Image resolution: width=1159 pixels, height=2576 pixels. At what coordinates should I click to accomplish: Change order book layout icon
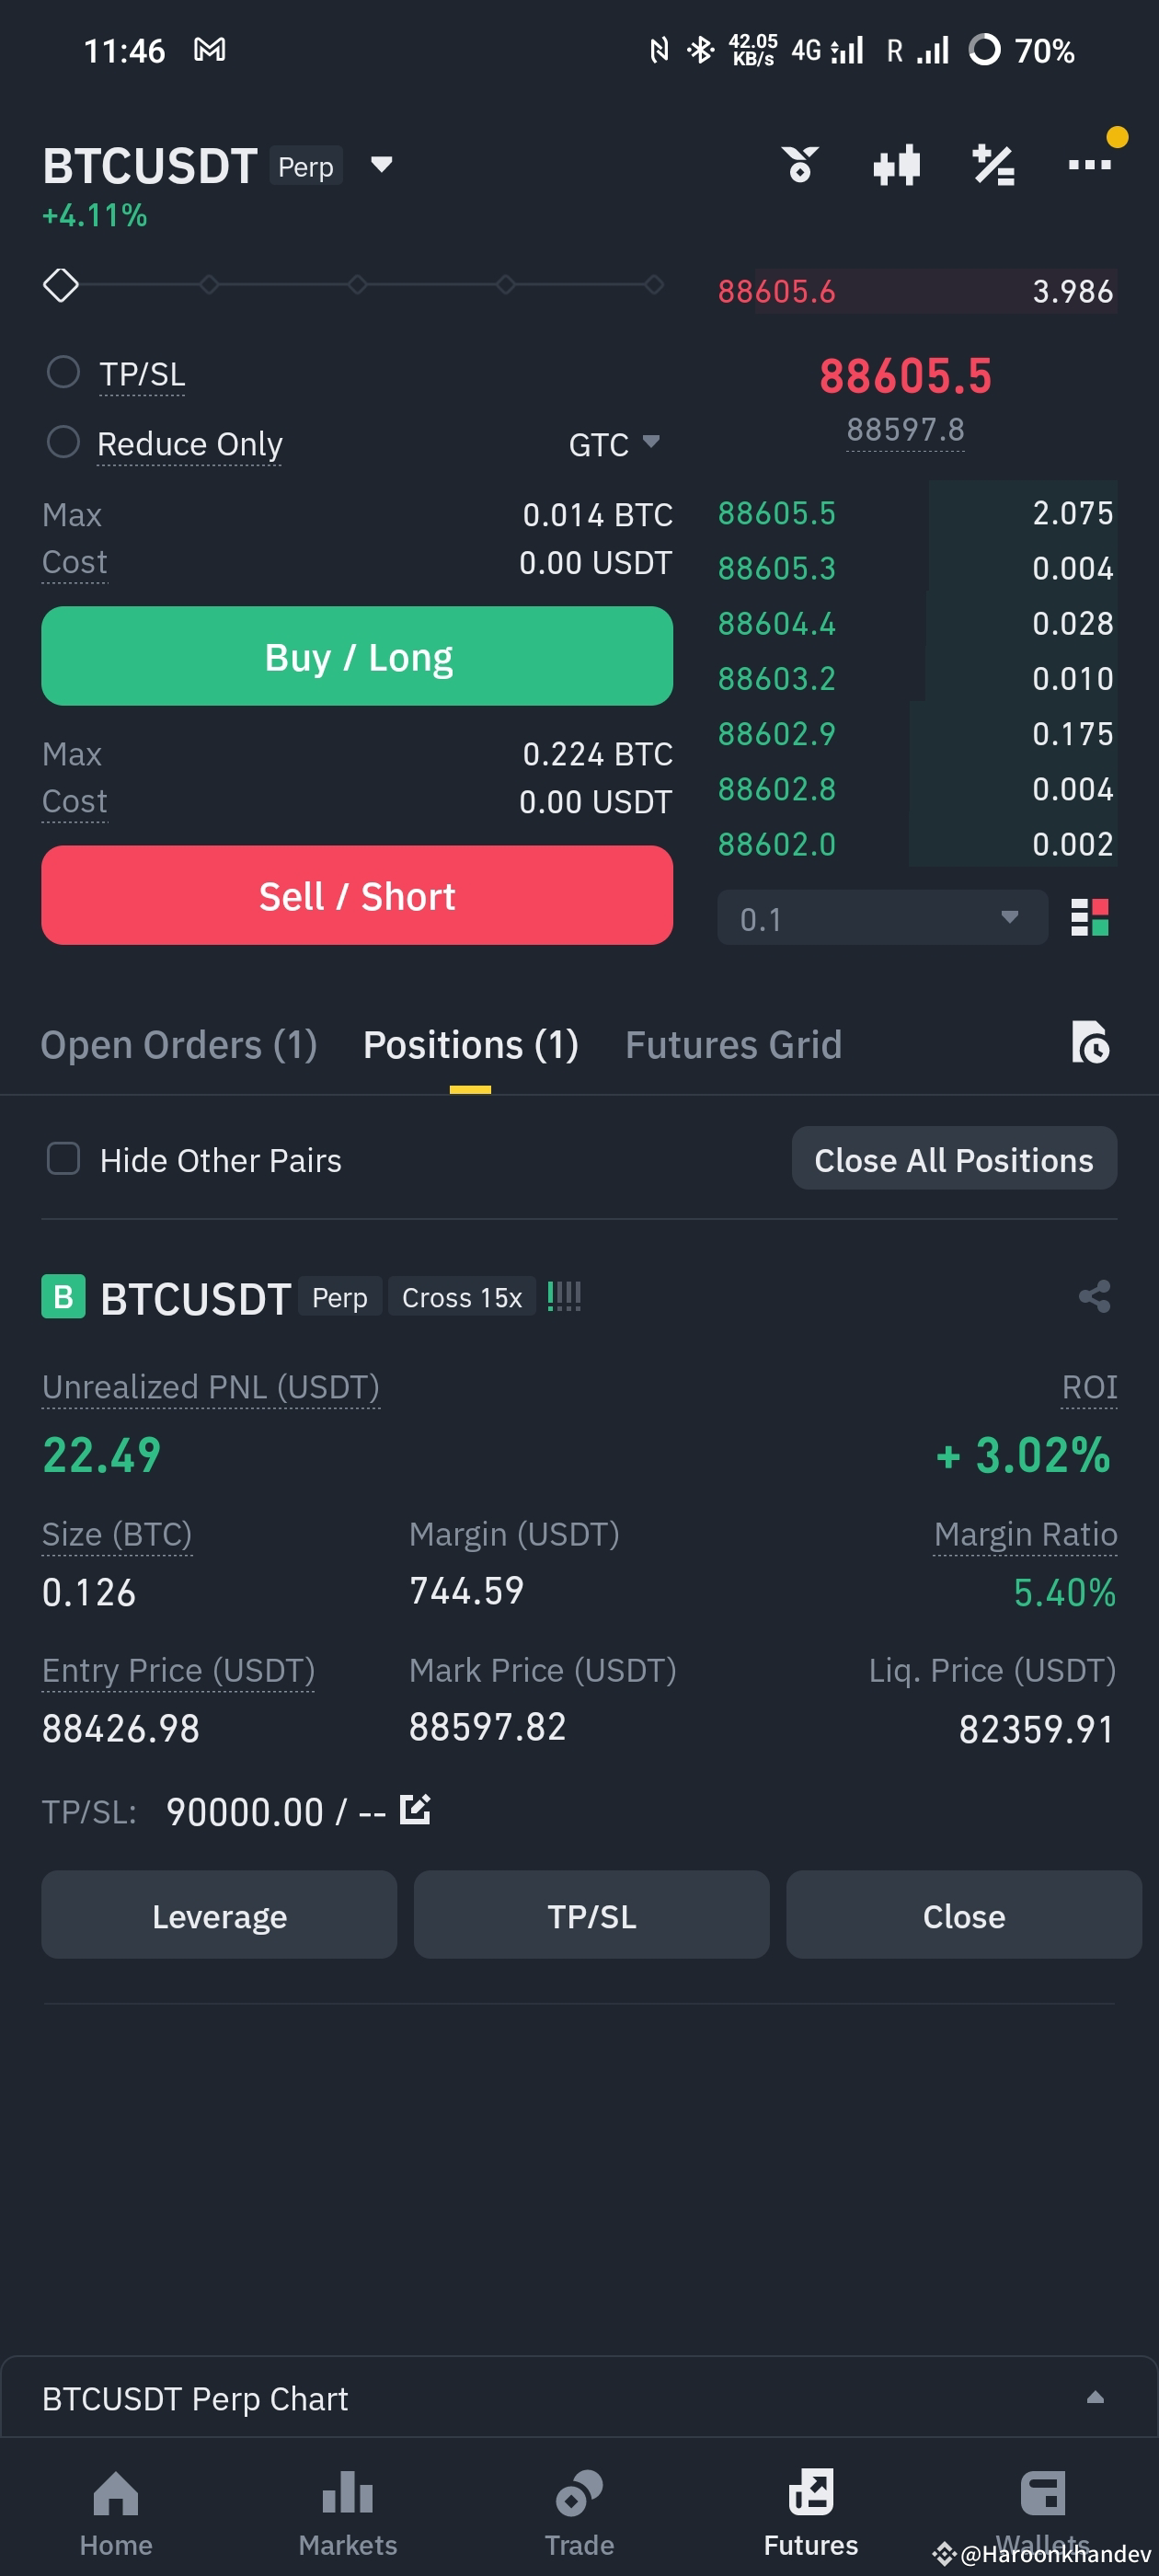pyautogui.click(x=1089, y=917)
